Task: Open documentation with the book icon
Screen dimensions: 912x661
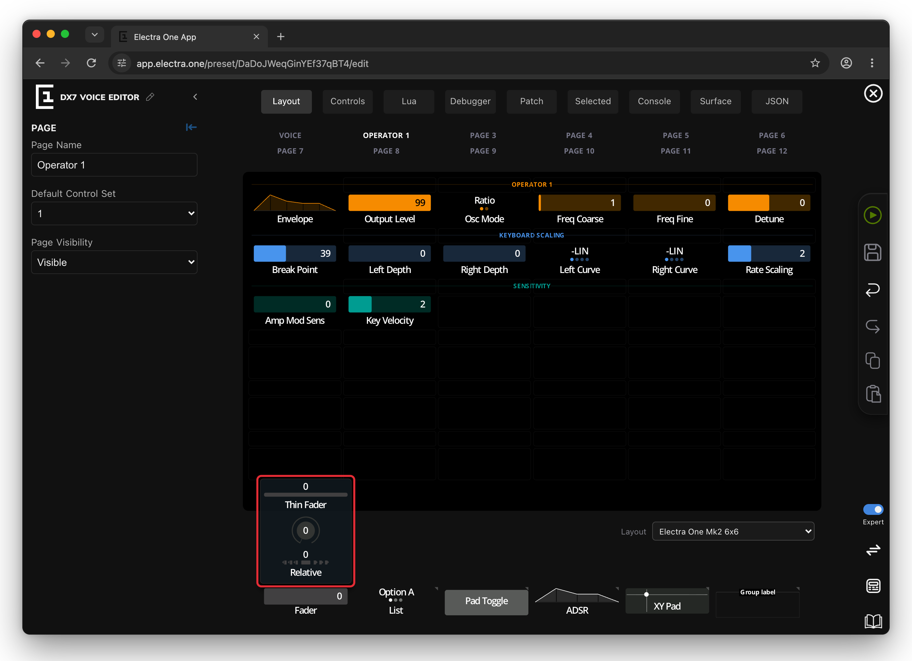Action: [873, 621]
